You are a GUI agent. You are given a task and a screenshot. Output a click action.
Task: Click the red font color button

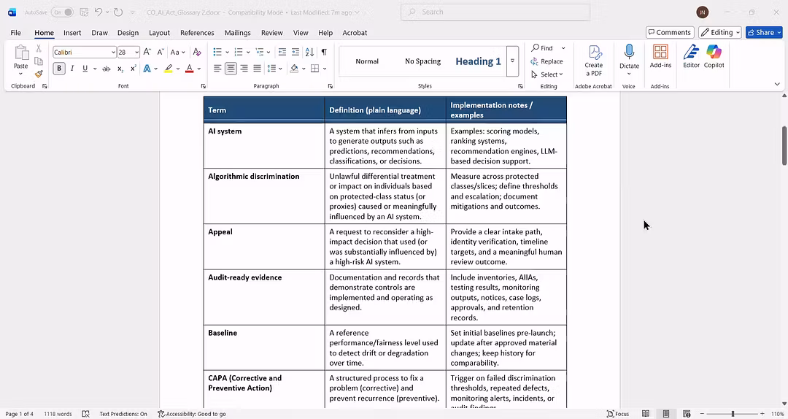tap(190, 69)
